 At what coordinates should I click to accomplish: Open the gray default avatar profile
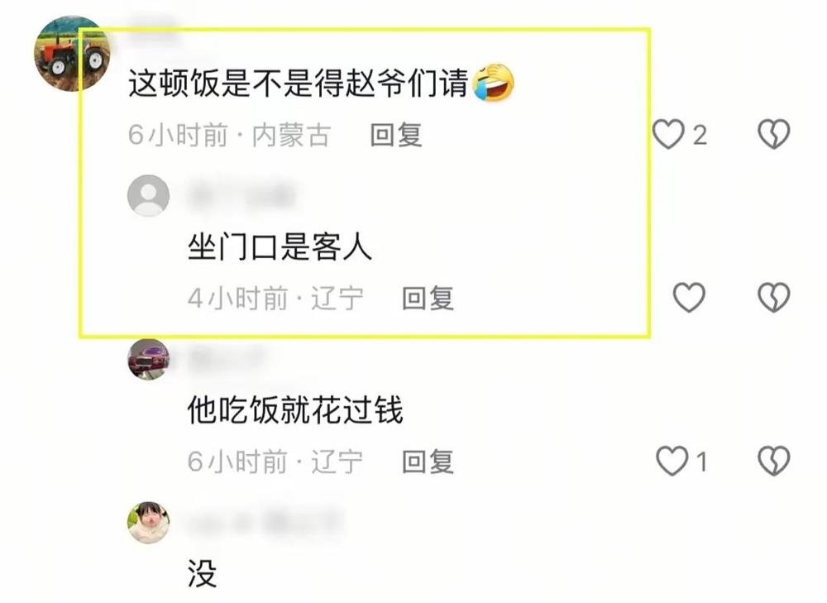click(149, 196)
